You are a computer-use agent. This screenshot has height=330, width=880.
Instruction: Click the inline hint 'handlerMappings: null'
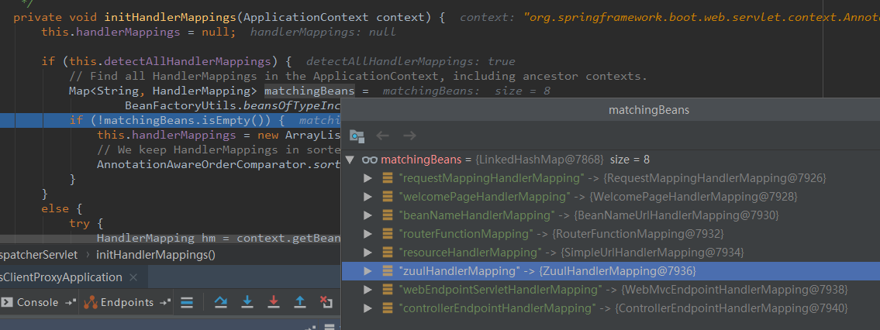tap(323, 33)
